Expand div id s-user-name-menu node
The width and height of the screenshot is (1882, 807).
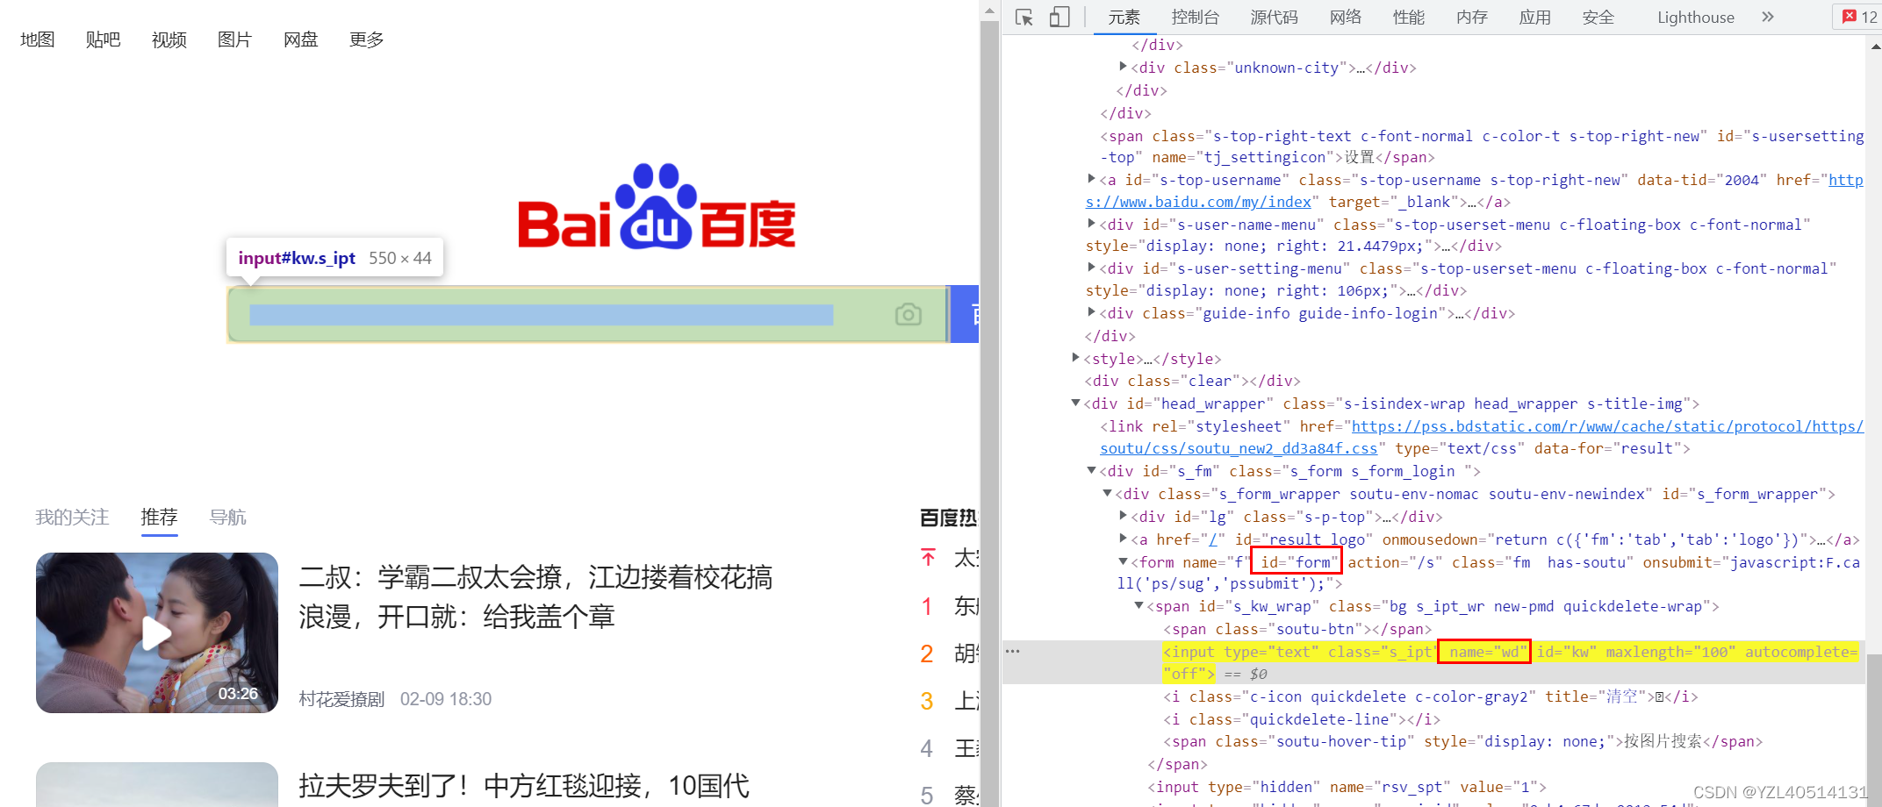pyautogui.click(x=1091, y=224)
